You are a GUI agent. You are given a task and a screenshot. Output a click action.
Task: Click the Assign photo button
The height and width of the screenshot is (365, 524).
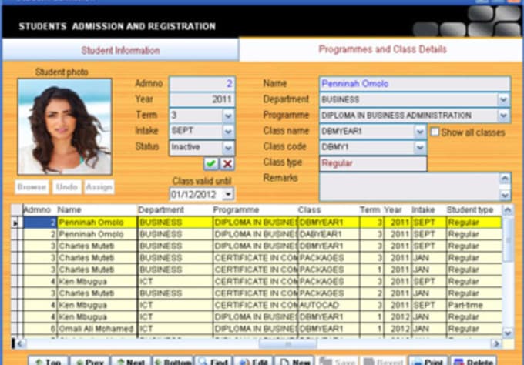click(99, 187)
